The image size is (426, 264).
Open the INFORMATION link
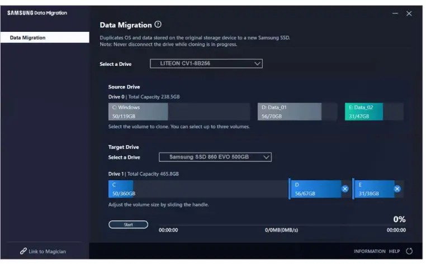(x=370, y=251)
